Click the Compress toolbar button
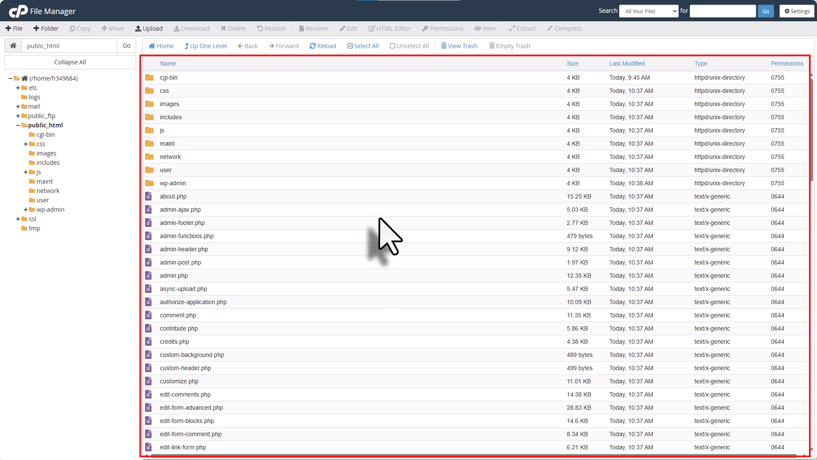The image size is (817, 460). point(565,29)
